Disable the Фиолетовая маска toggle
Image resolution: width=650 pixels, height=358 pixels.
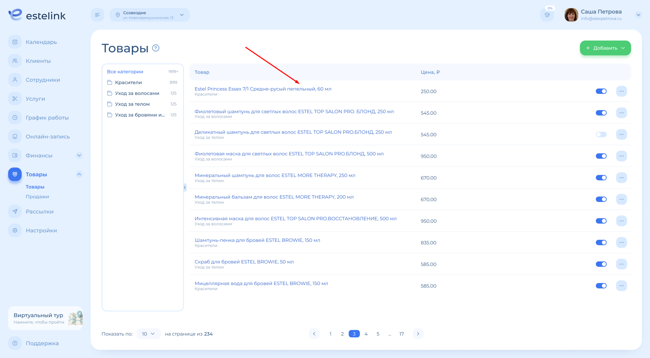point(601,156)
